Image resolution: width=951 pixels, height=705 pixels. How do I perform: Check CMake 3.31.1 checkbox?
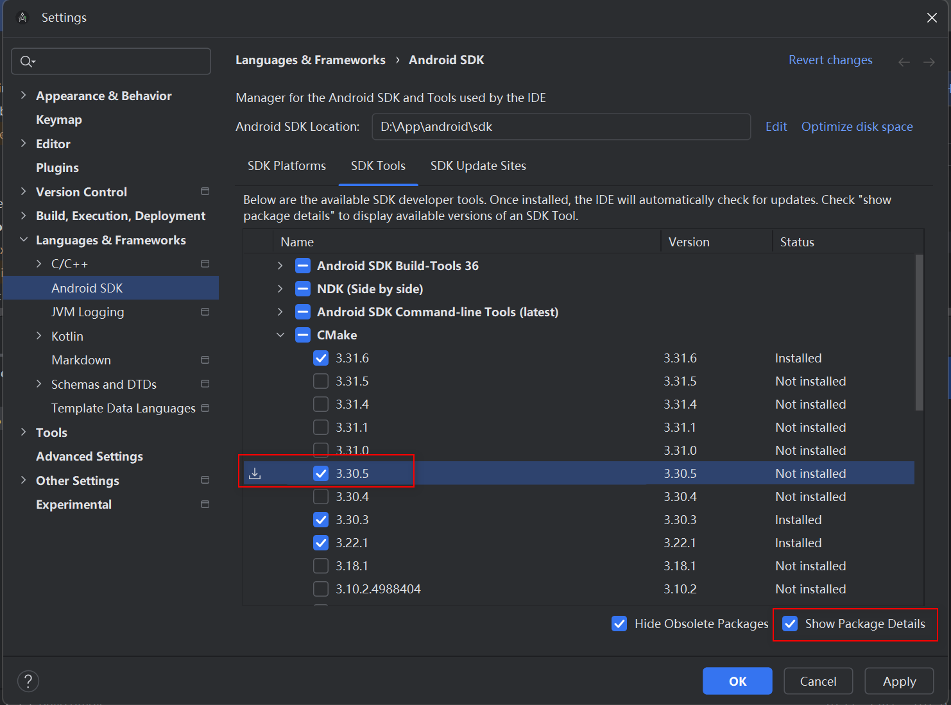click(321, 427)
